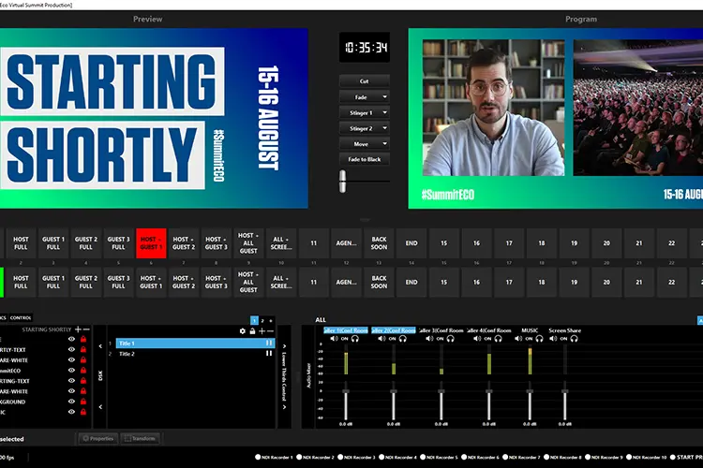Toggle MUSIC channel ON switch
The image size is (703, 468).
point(529,339)
